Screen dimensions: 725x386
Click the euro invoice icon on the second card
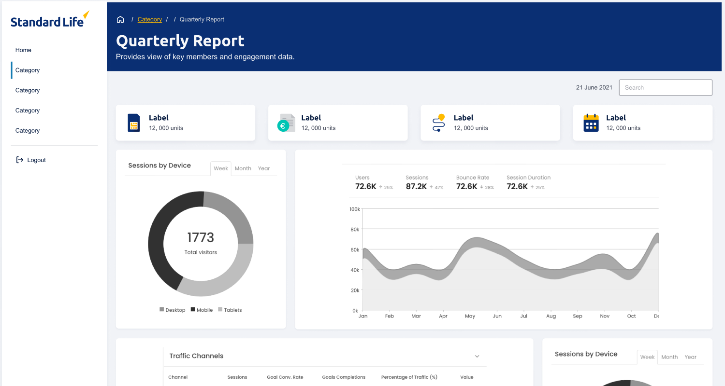(x=286, y=123)
